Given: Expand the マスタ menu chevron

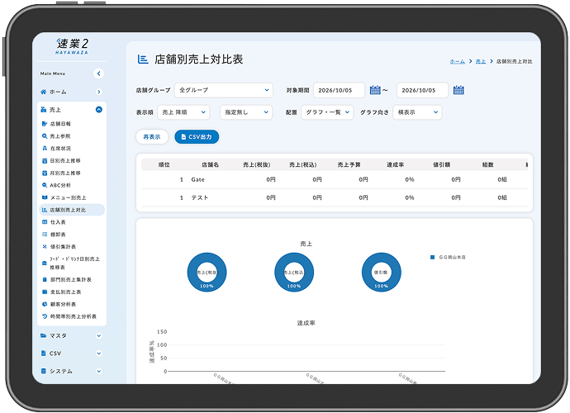Looking at the screenshot, I should click(x=98, y=336).
